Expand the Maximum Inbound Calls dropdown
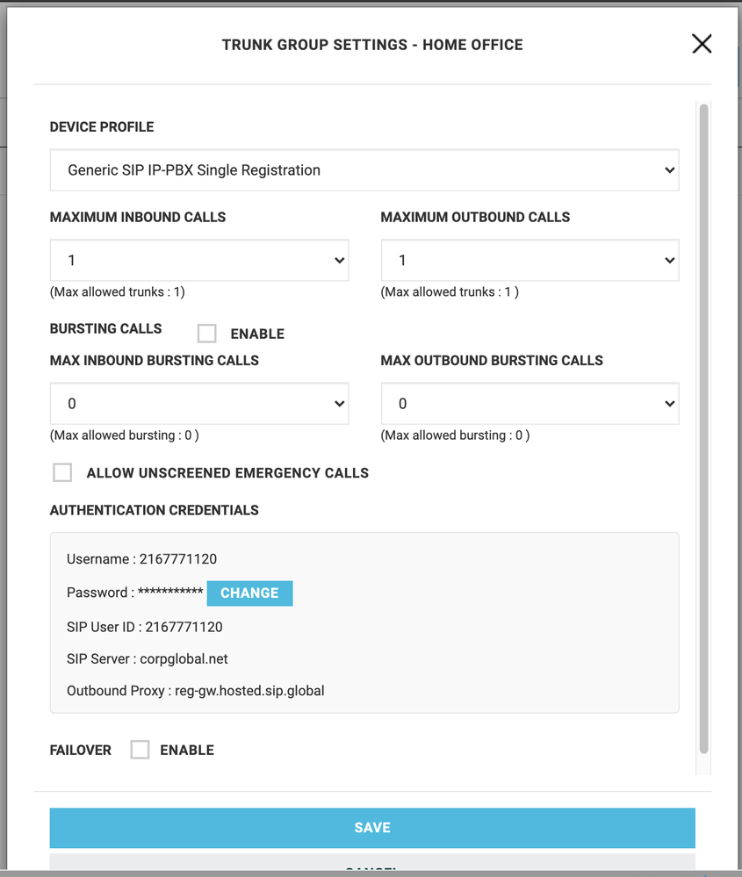742x877 pixels. pyautogui.click(x=199, y=261)
